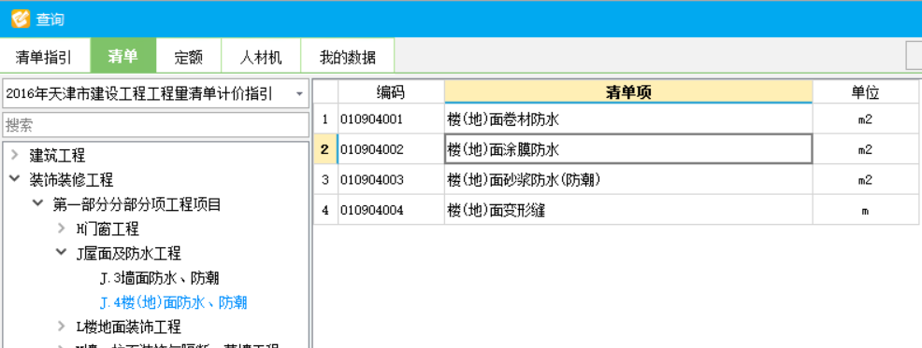Select 楼(地)面砂浆防水(防潮) item

coord(628,179)
